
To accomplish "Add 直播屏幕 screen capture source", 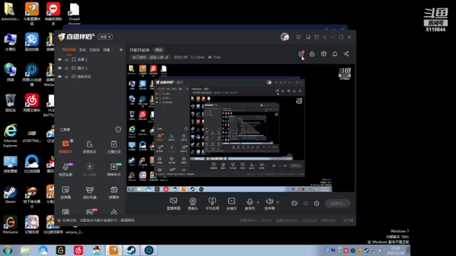I will click(174, 204).
